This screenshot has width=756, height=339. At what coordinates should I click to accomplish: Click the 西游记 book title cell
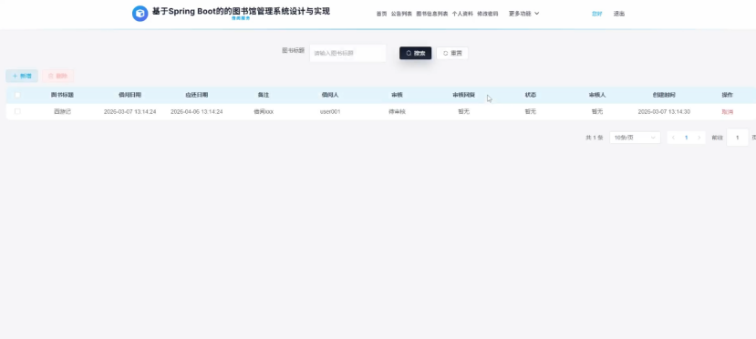coord(62,112)
